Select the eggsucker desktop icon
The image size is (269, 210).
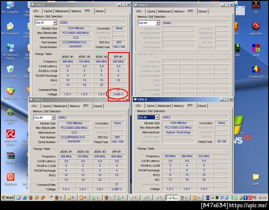click(256, 29)
